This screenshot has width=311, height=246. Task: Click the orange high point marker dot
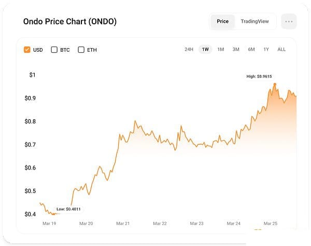275,85
